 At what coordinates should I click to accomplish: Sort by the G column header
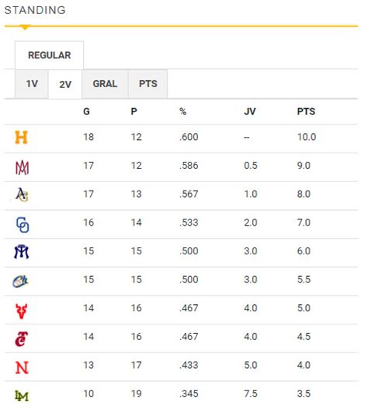tap(86, 112)
